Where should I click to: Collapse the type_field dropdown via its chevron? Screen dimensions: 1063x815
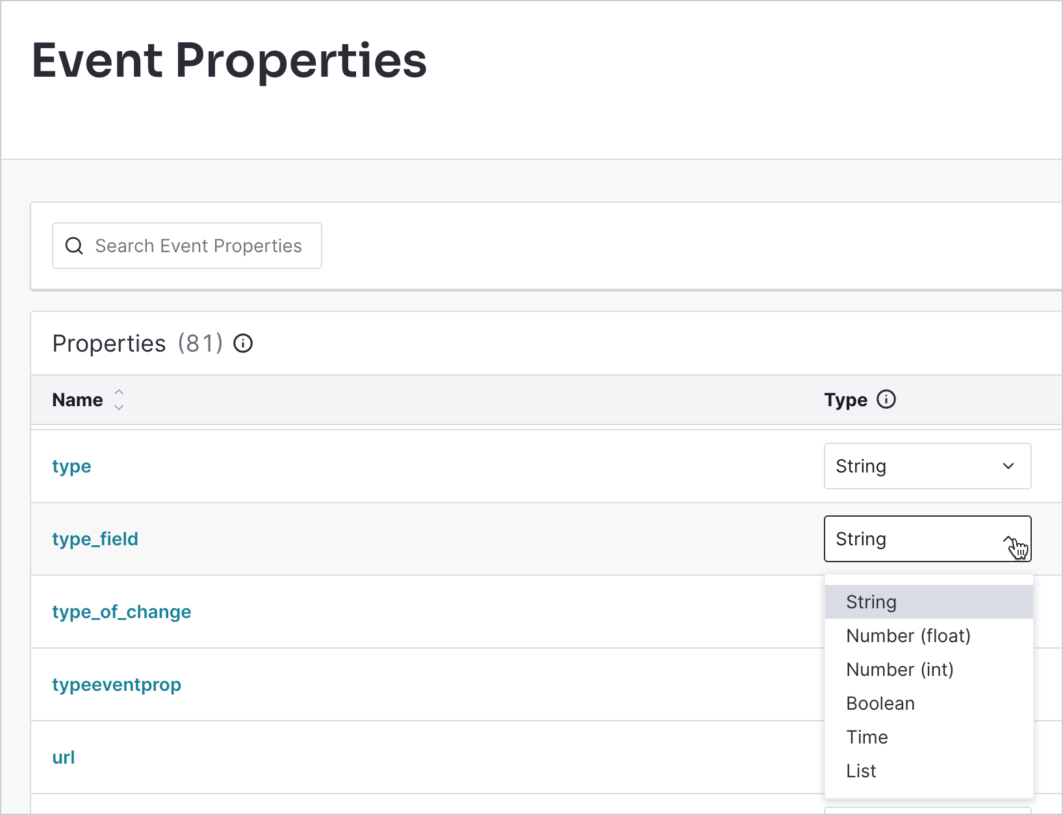(x=1009, y=539)
